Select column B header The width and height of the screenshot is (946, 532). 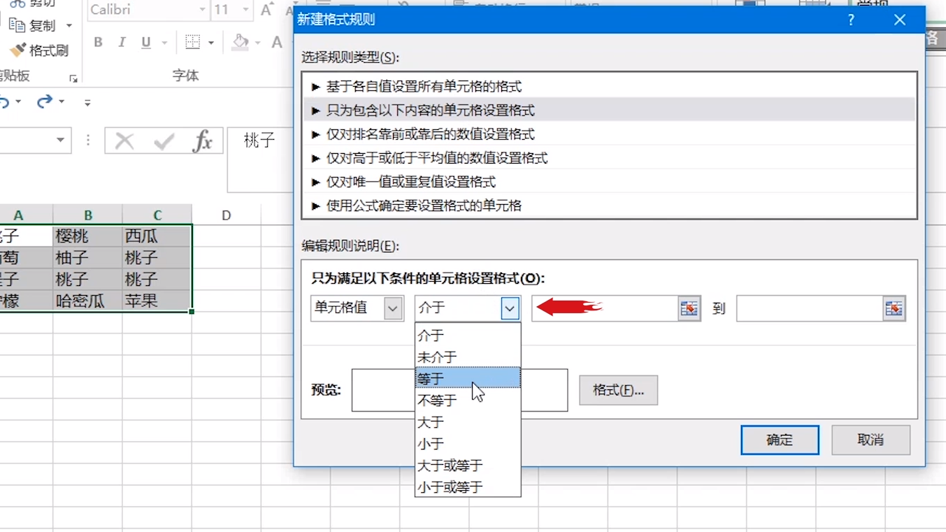pyautogui.click(x=87, y=215)
